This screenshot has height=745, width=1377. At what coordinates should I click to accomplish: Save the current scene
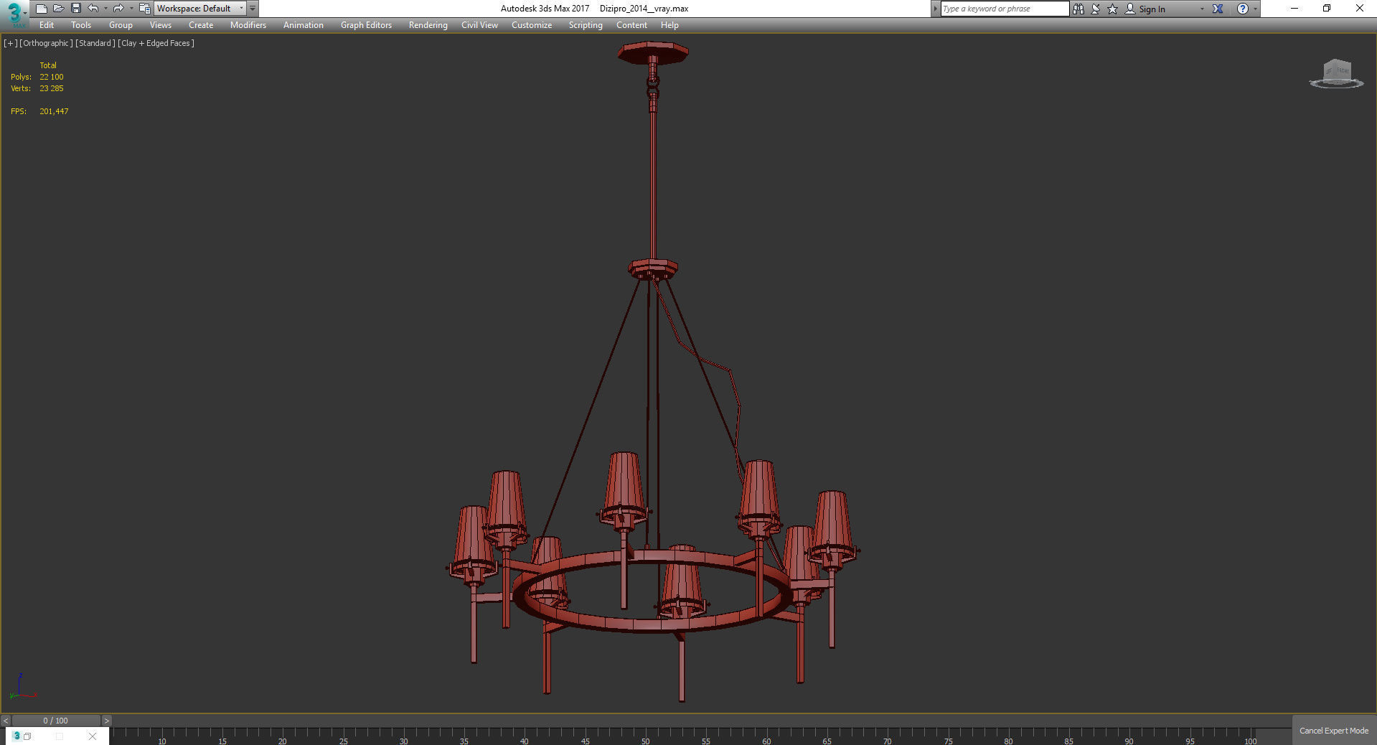75,9
